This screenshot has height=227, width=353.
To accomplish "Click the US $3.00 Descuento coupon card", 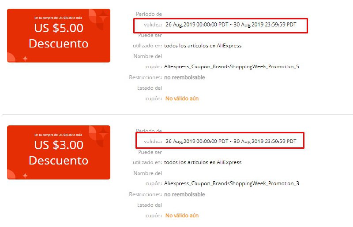I will point(59,152).
